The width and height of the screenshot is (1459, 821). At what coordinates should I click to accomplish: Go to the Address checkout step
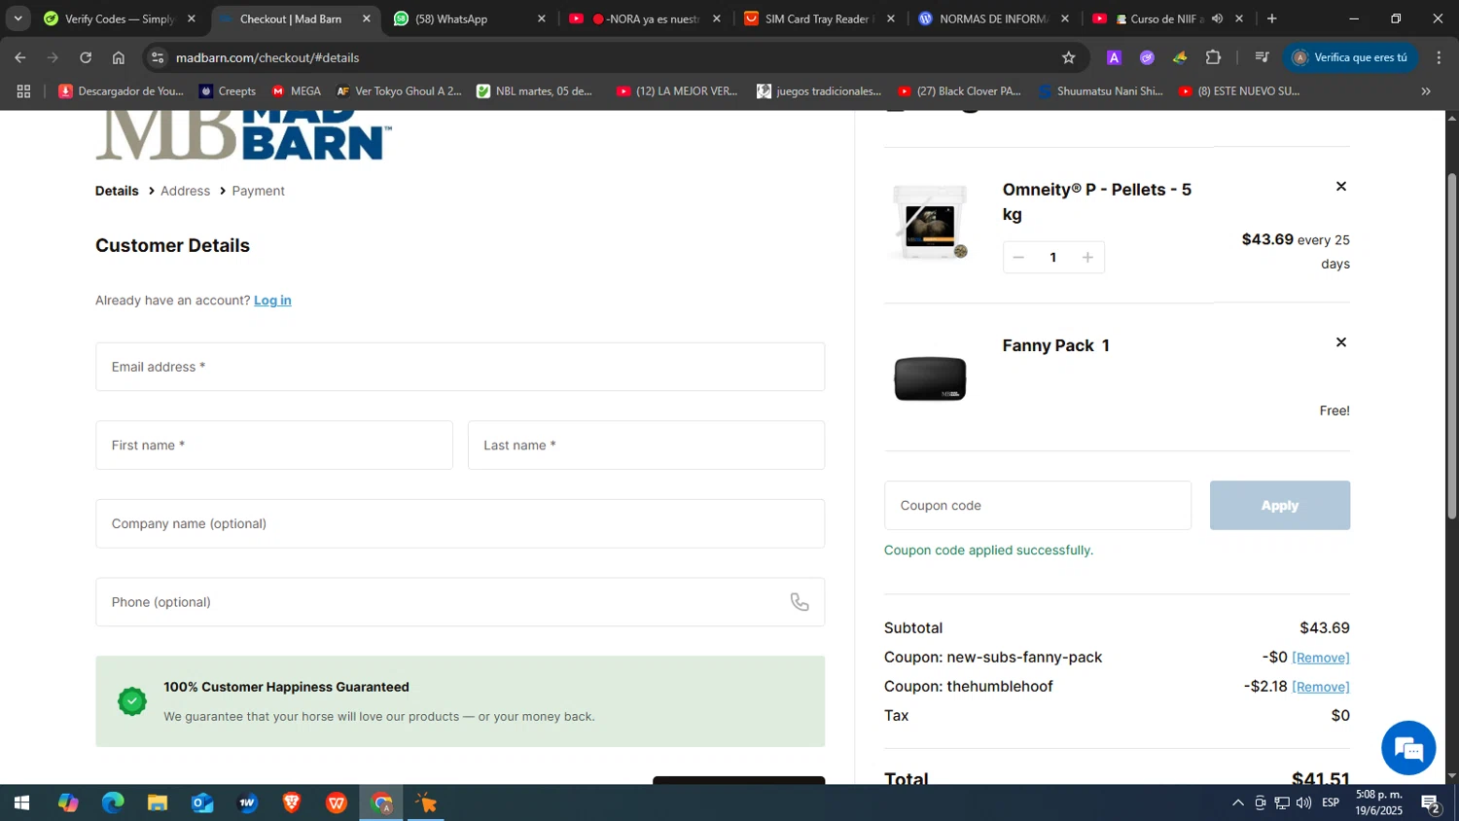tap(185, 191)
